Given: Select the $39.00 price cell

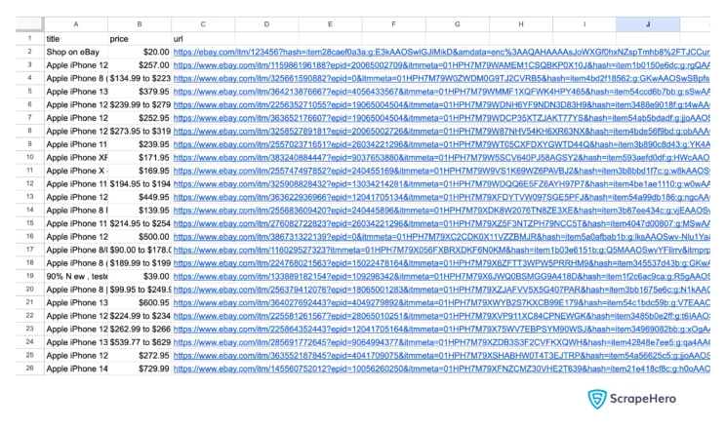Looking at the screenshot, I should click(140, 276).
